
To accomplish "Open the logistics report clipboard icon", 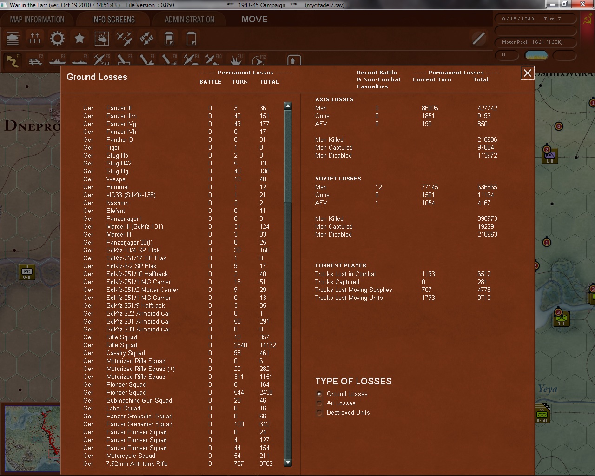I will [169, 38].
